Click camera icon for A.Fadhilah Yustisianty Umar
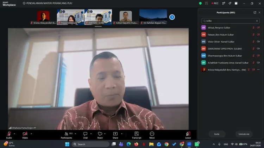Viewport: 264px width, 148px height. [x=258, y=63]
